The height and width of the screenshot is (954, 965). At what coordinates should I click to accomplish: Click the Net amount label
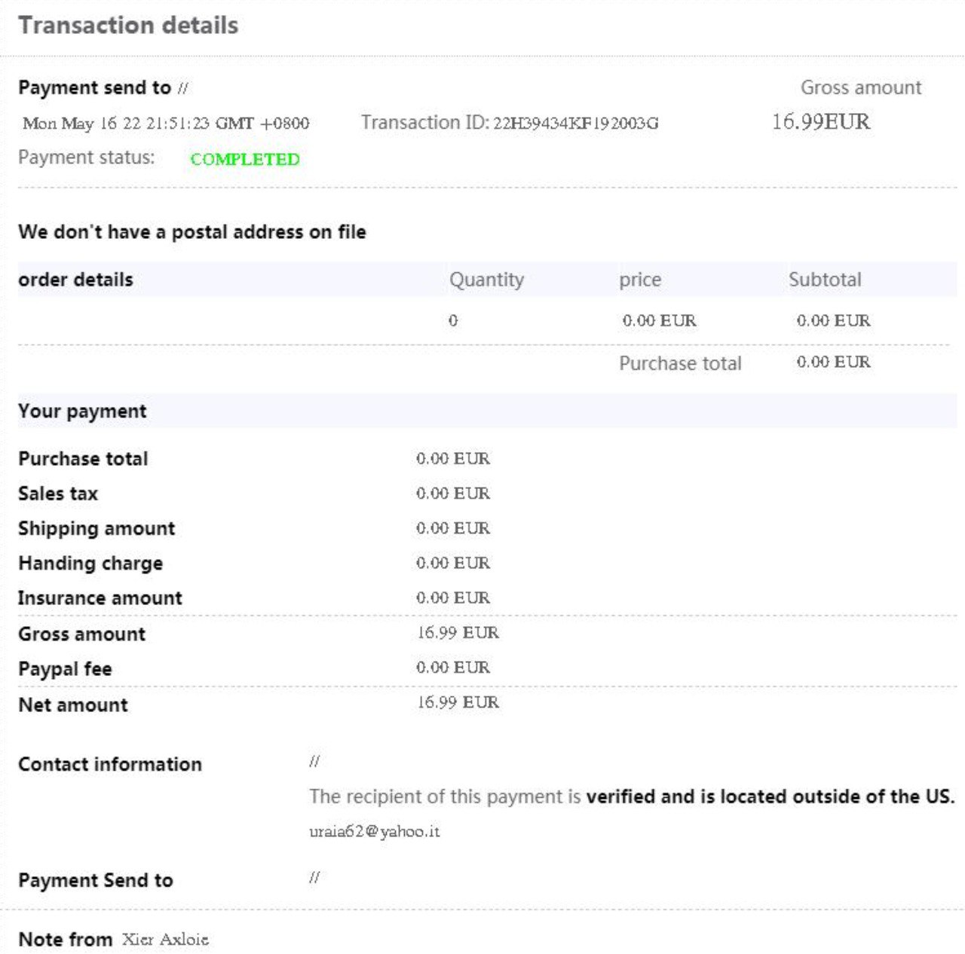click(x=73, y=705)
